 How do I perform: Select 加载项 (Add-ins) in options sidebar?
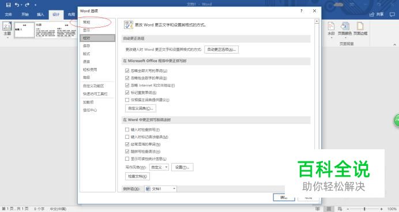(97, 102)
